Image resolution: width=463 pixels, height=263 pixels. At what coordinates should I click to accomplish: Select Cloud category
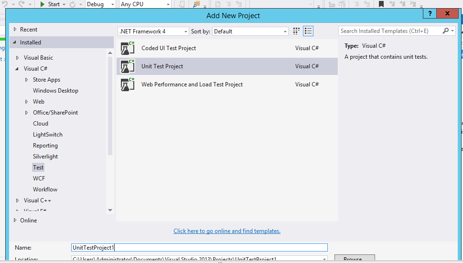point(41,124)
